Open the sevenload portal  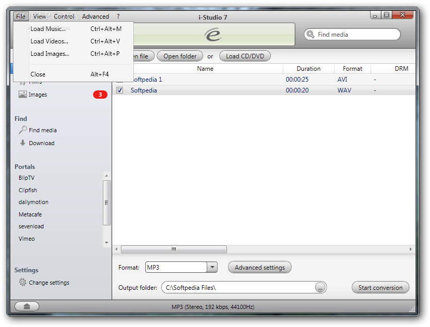tap(31, 226)
